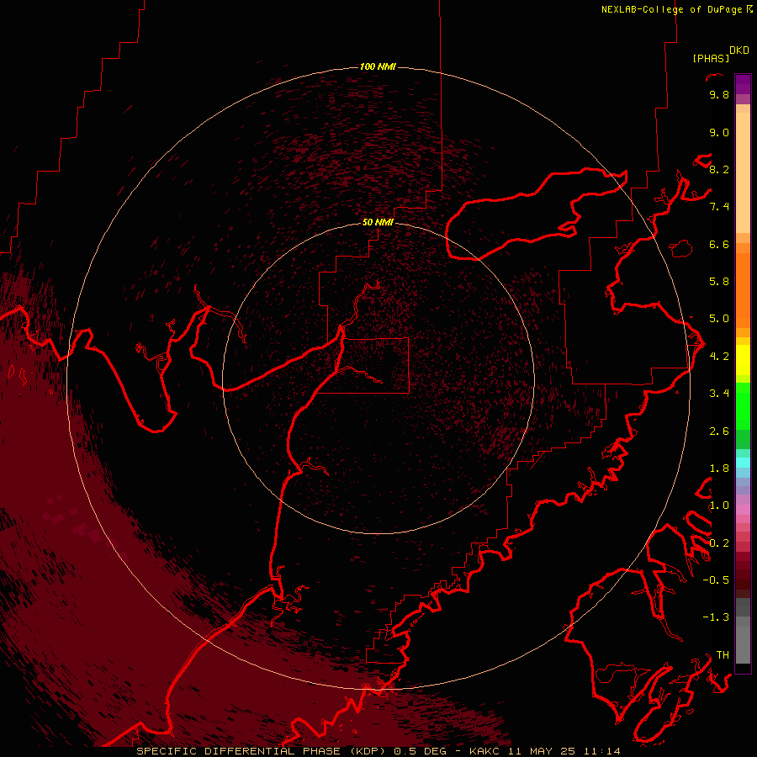
Task: Pick the cyan segment of color bar
Action: click(743, 463)
